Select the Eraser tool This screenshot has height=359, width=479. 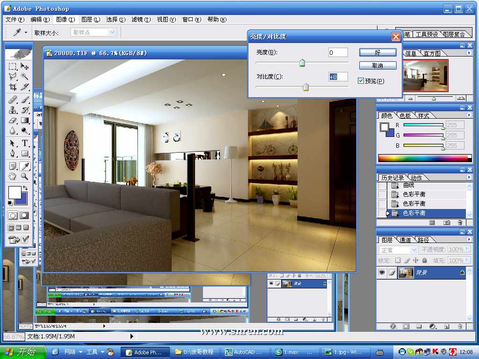pyautogui.click(x=13, y=120)
